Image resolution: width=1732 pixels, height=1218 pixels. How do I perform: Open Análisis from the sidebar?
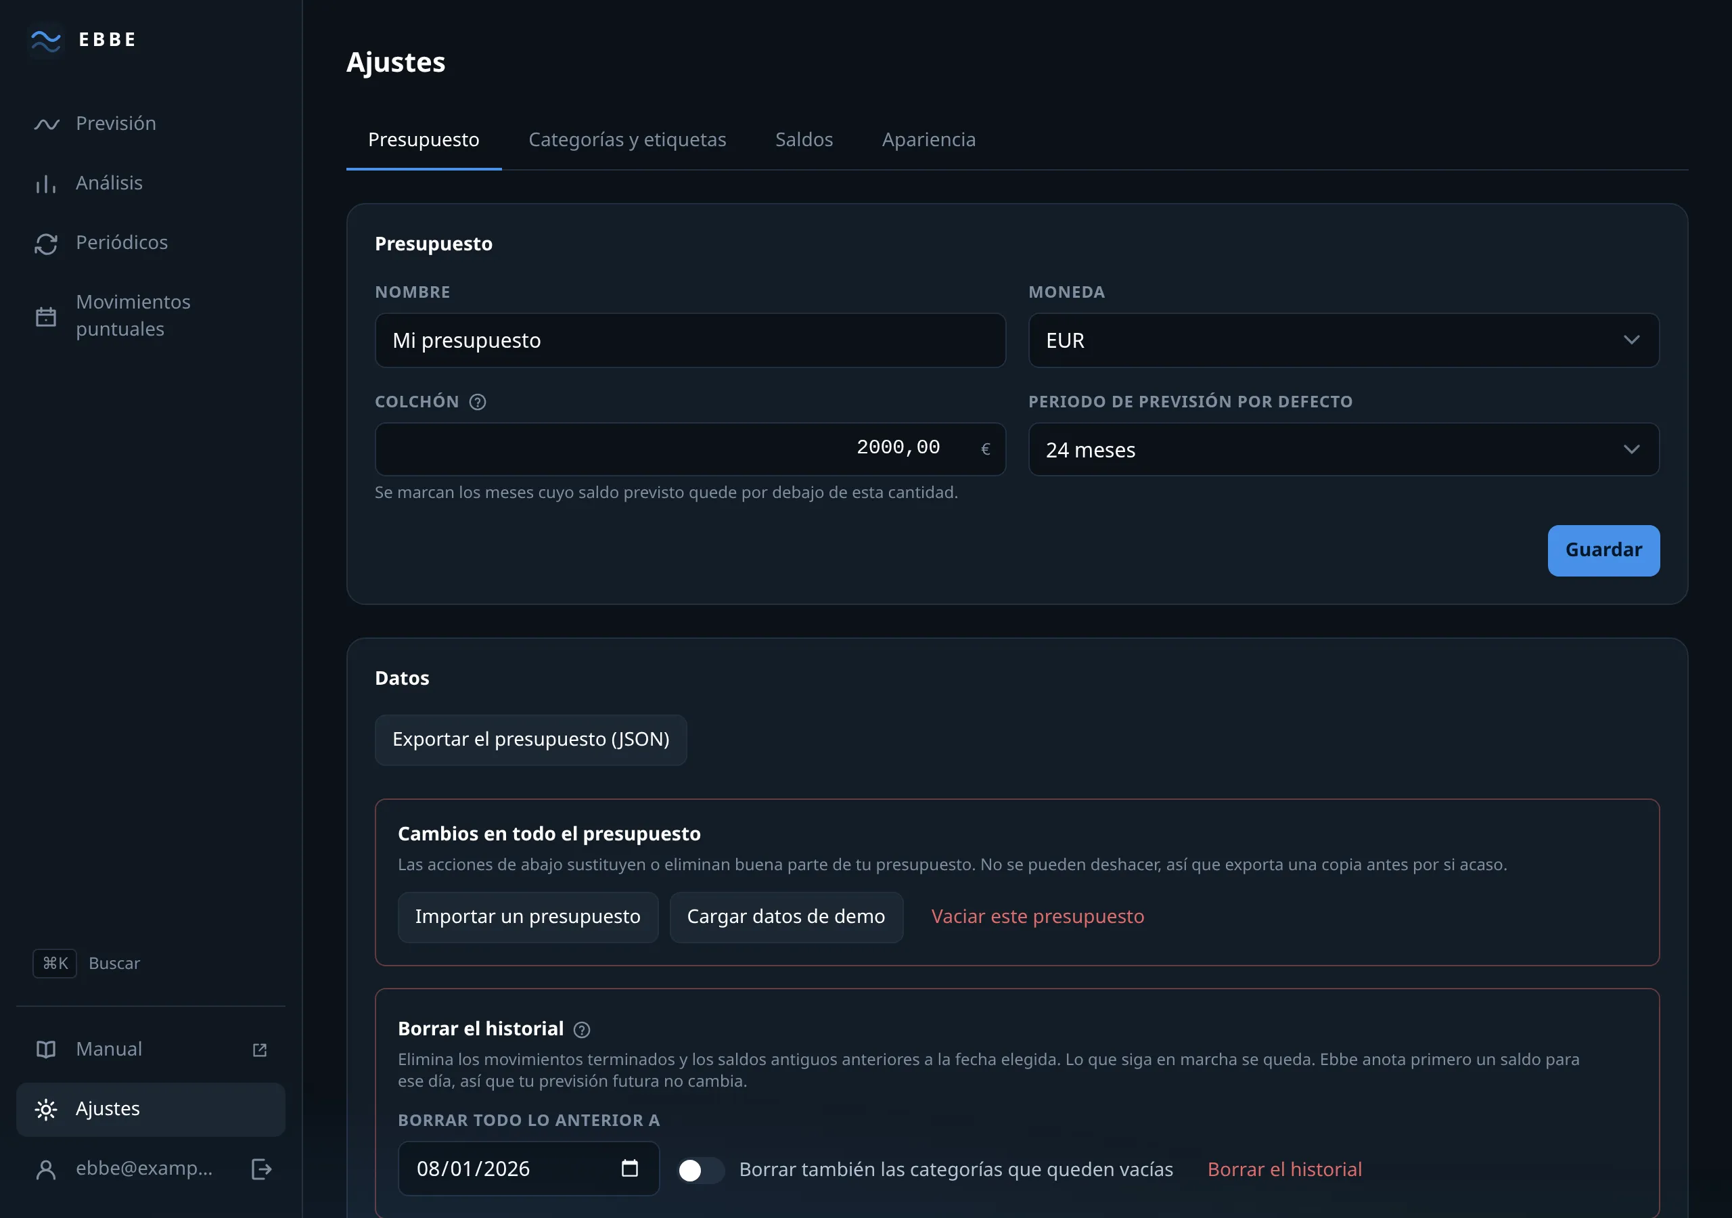[x=151, y=183]
